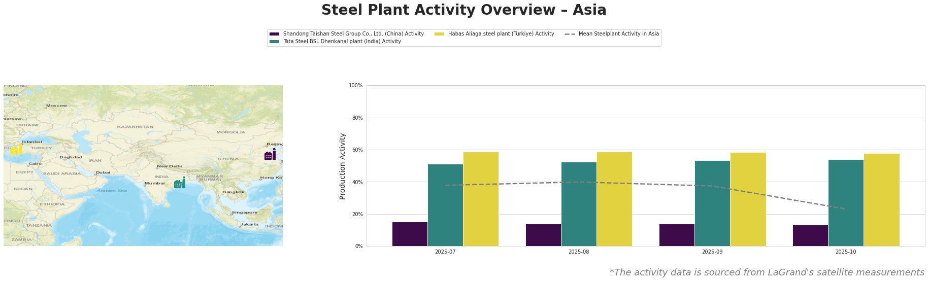The width and height of the screenshot is (928, 281).
Task: Click the teal bar for 2025-08
Action: (579, 204)
